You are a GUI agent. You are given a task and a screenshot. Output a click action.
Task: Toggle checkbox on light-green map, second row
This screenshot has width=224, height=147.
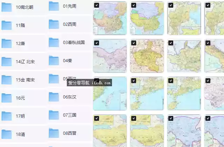click(x=171, y=43)
